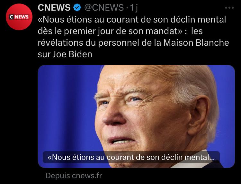The width and height of the screenshot is (241, 184).
Task: Open the 1 j timestamp
Action: [x=133, y=7]
